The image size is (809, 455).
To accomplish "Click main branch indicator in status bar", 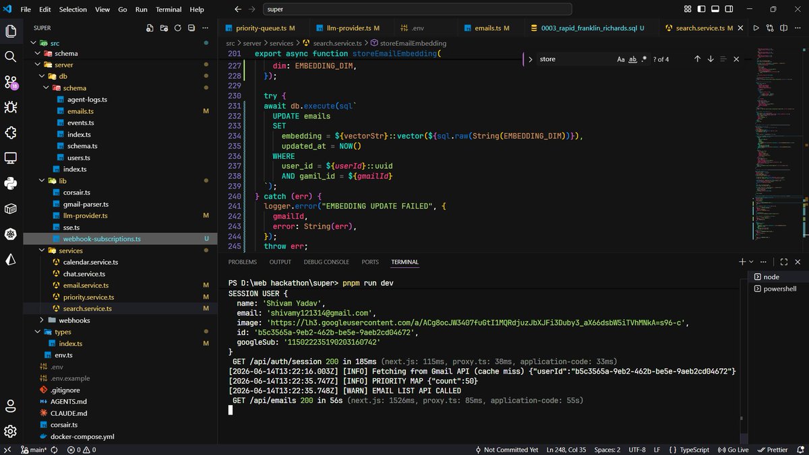I will point(34,450).
